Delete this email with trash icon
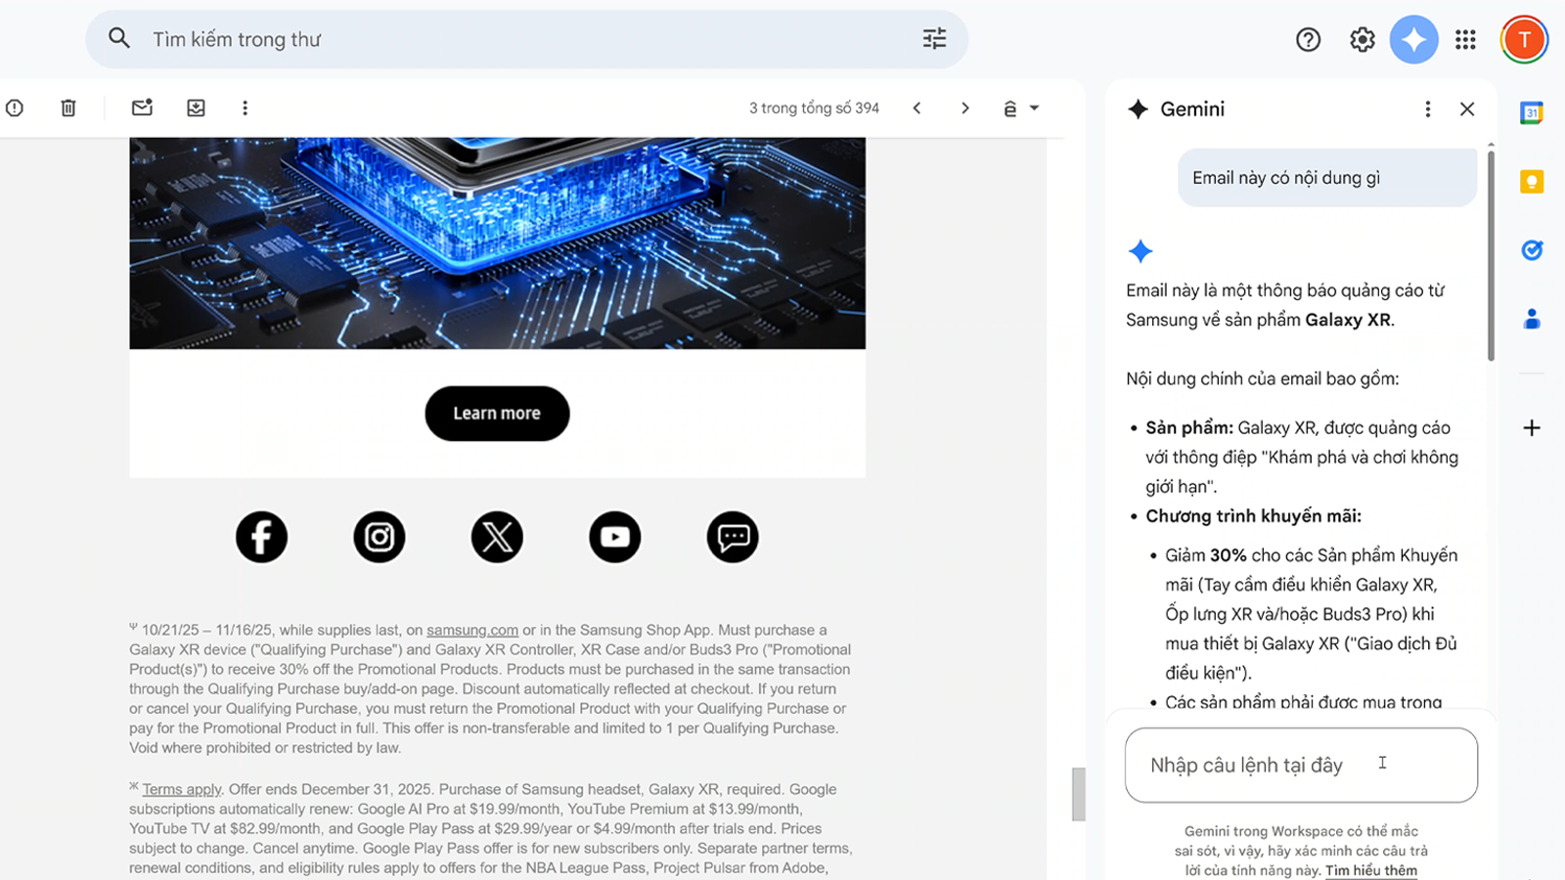The image size is (1565, 880). click(68, 108)
